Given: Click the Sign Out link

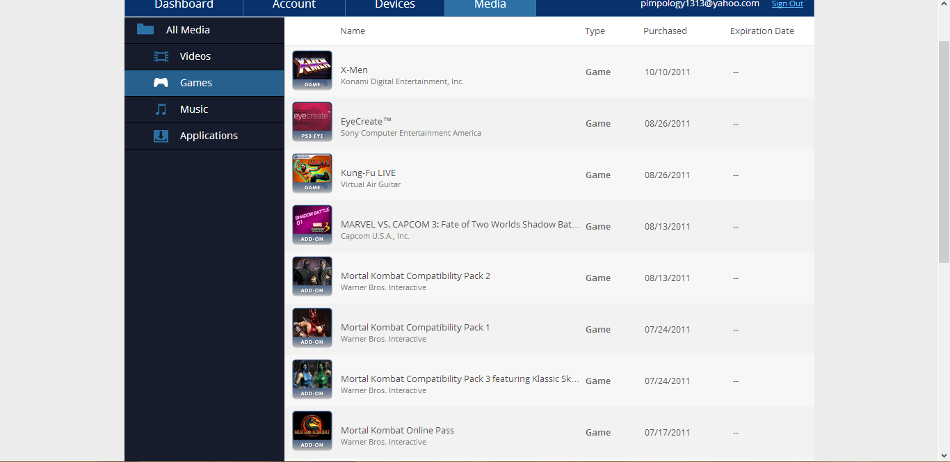Looking at the screenshot, I should tap(787, 4).
